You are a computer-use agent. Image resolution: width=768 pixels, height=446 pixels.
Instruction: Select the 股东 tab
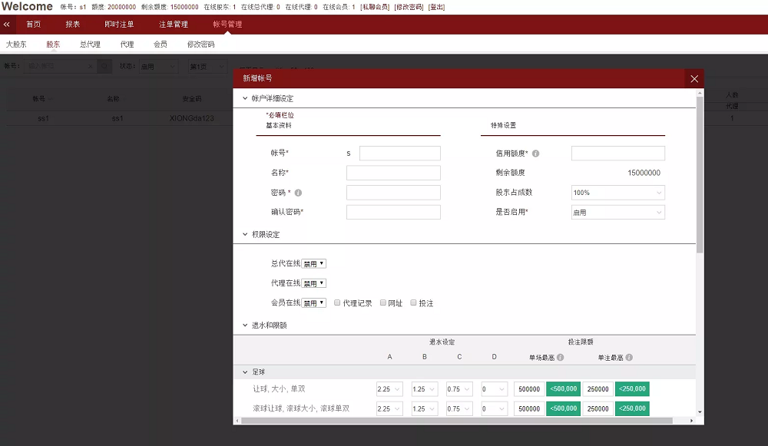click(52, 44)
